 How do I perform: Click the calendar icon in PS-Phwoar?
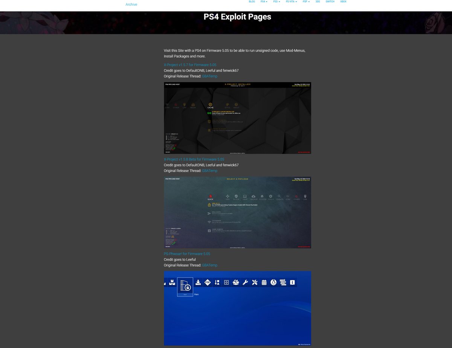point(264,282)
